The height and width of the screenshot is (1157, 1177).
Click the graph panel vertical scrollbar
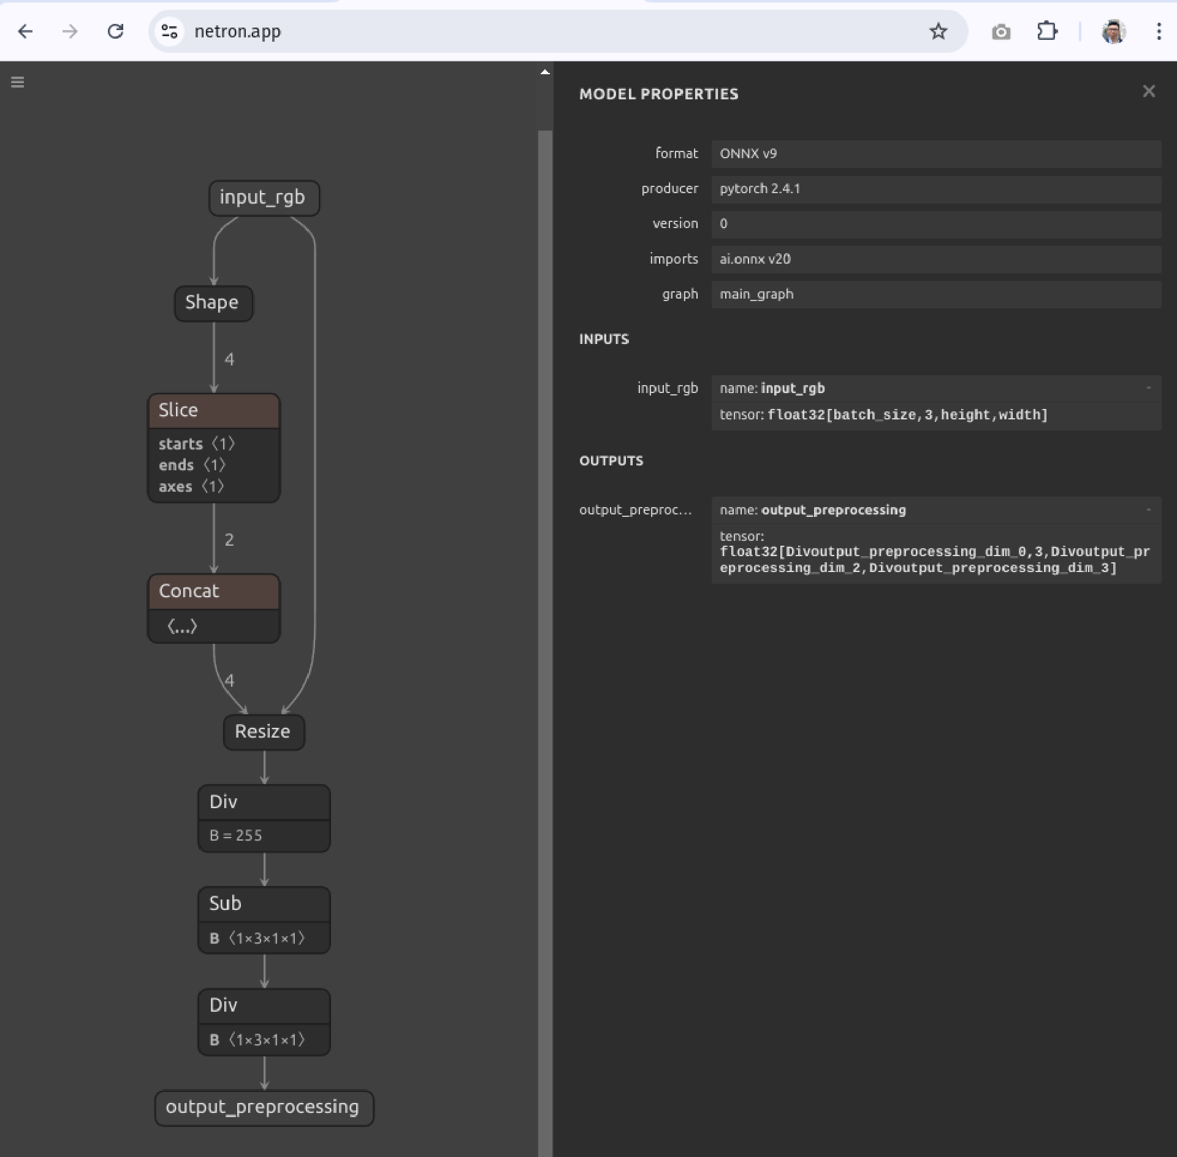[545, 643]
